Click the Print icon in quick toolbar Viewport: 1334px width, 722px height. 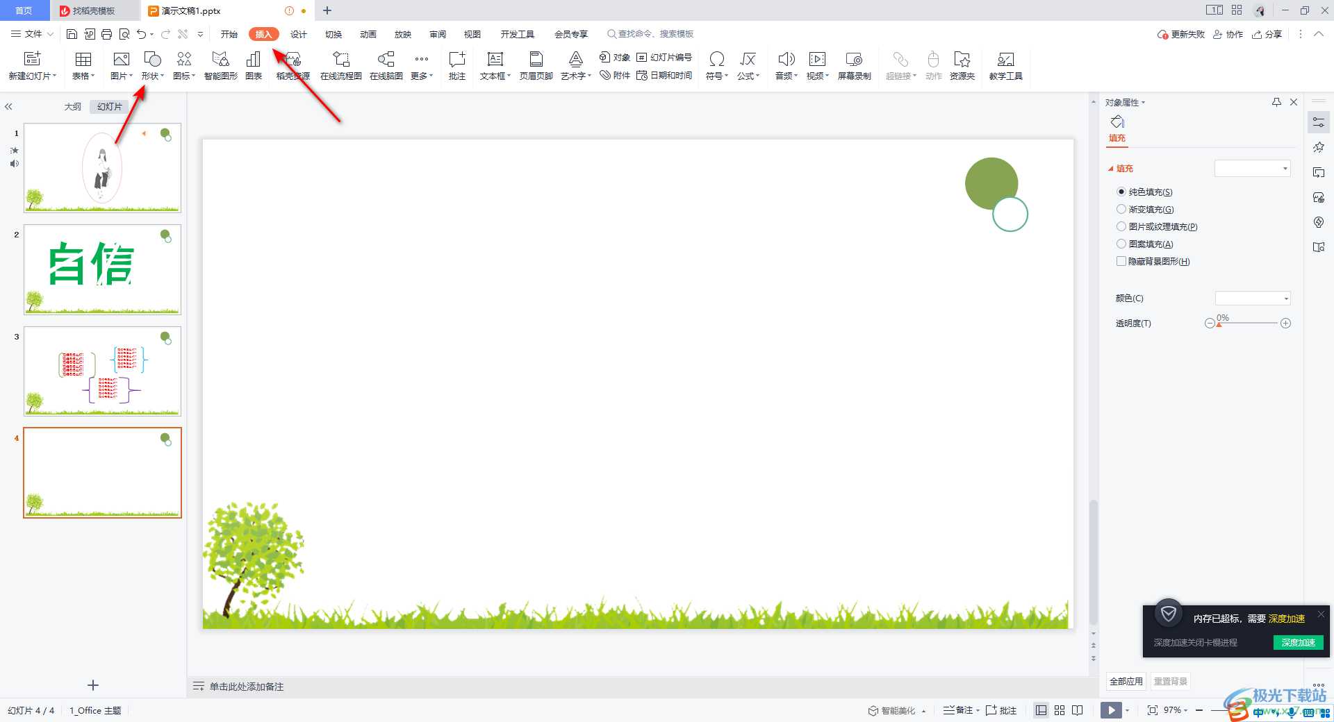(x=106, y=34)
